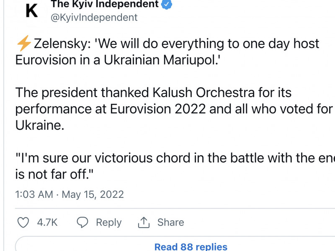Click the heart icon to like the tweet
Viewport: 335px width, 251px height.
point(23,223)
